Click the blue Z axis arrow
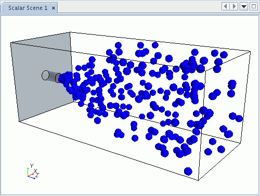 [x=32, y=177]
